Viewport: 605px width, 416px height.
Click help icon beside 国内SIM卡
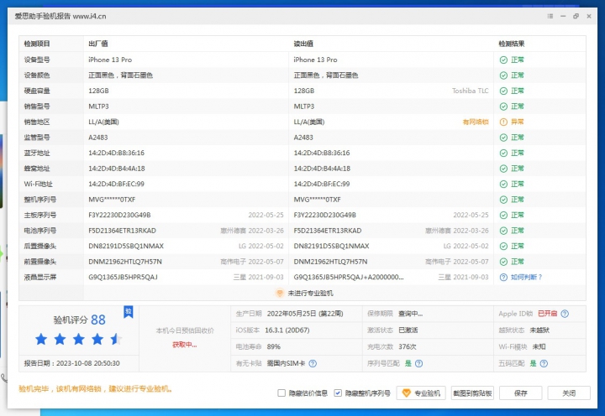313,363
